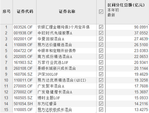The width and height of the screenshot is (149, 113).
Task: Click dividend value 23.0383
Action: pos(141,51)
